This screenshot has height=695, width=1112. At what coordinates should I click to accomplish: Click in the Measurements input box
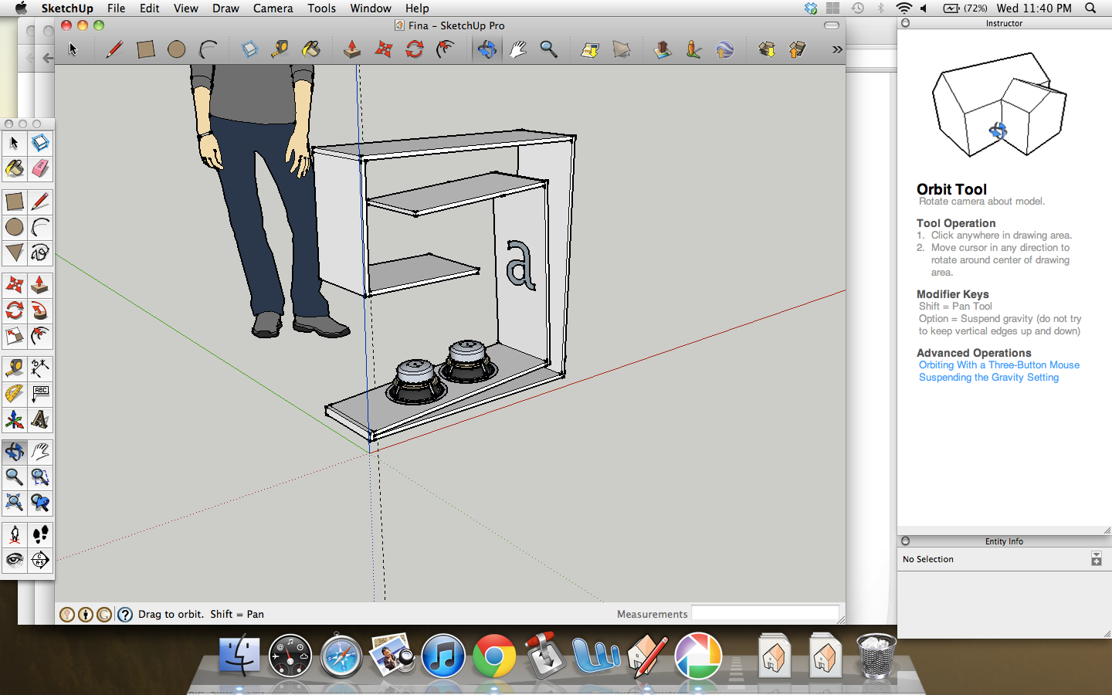point(764,614)
